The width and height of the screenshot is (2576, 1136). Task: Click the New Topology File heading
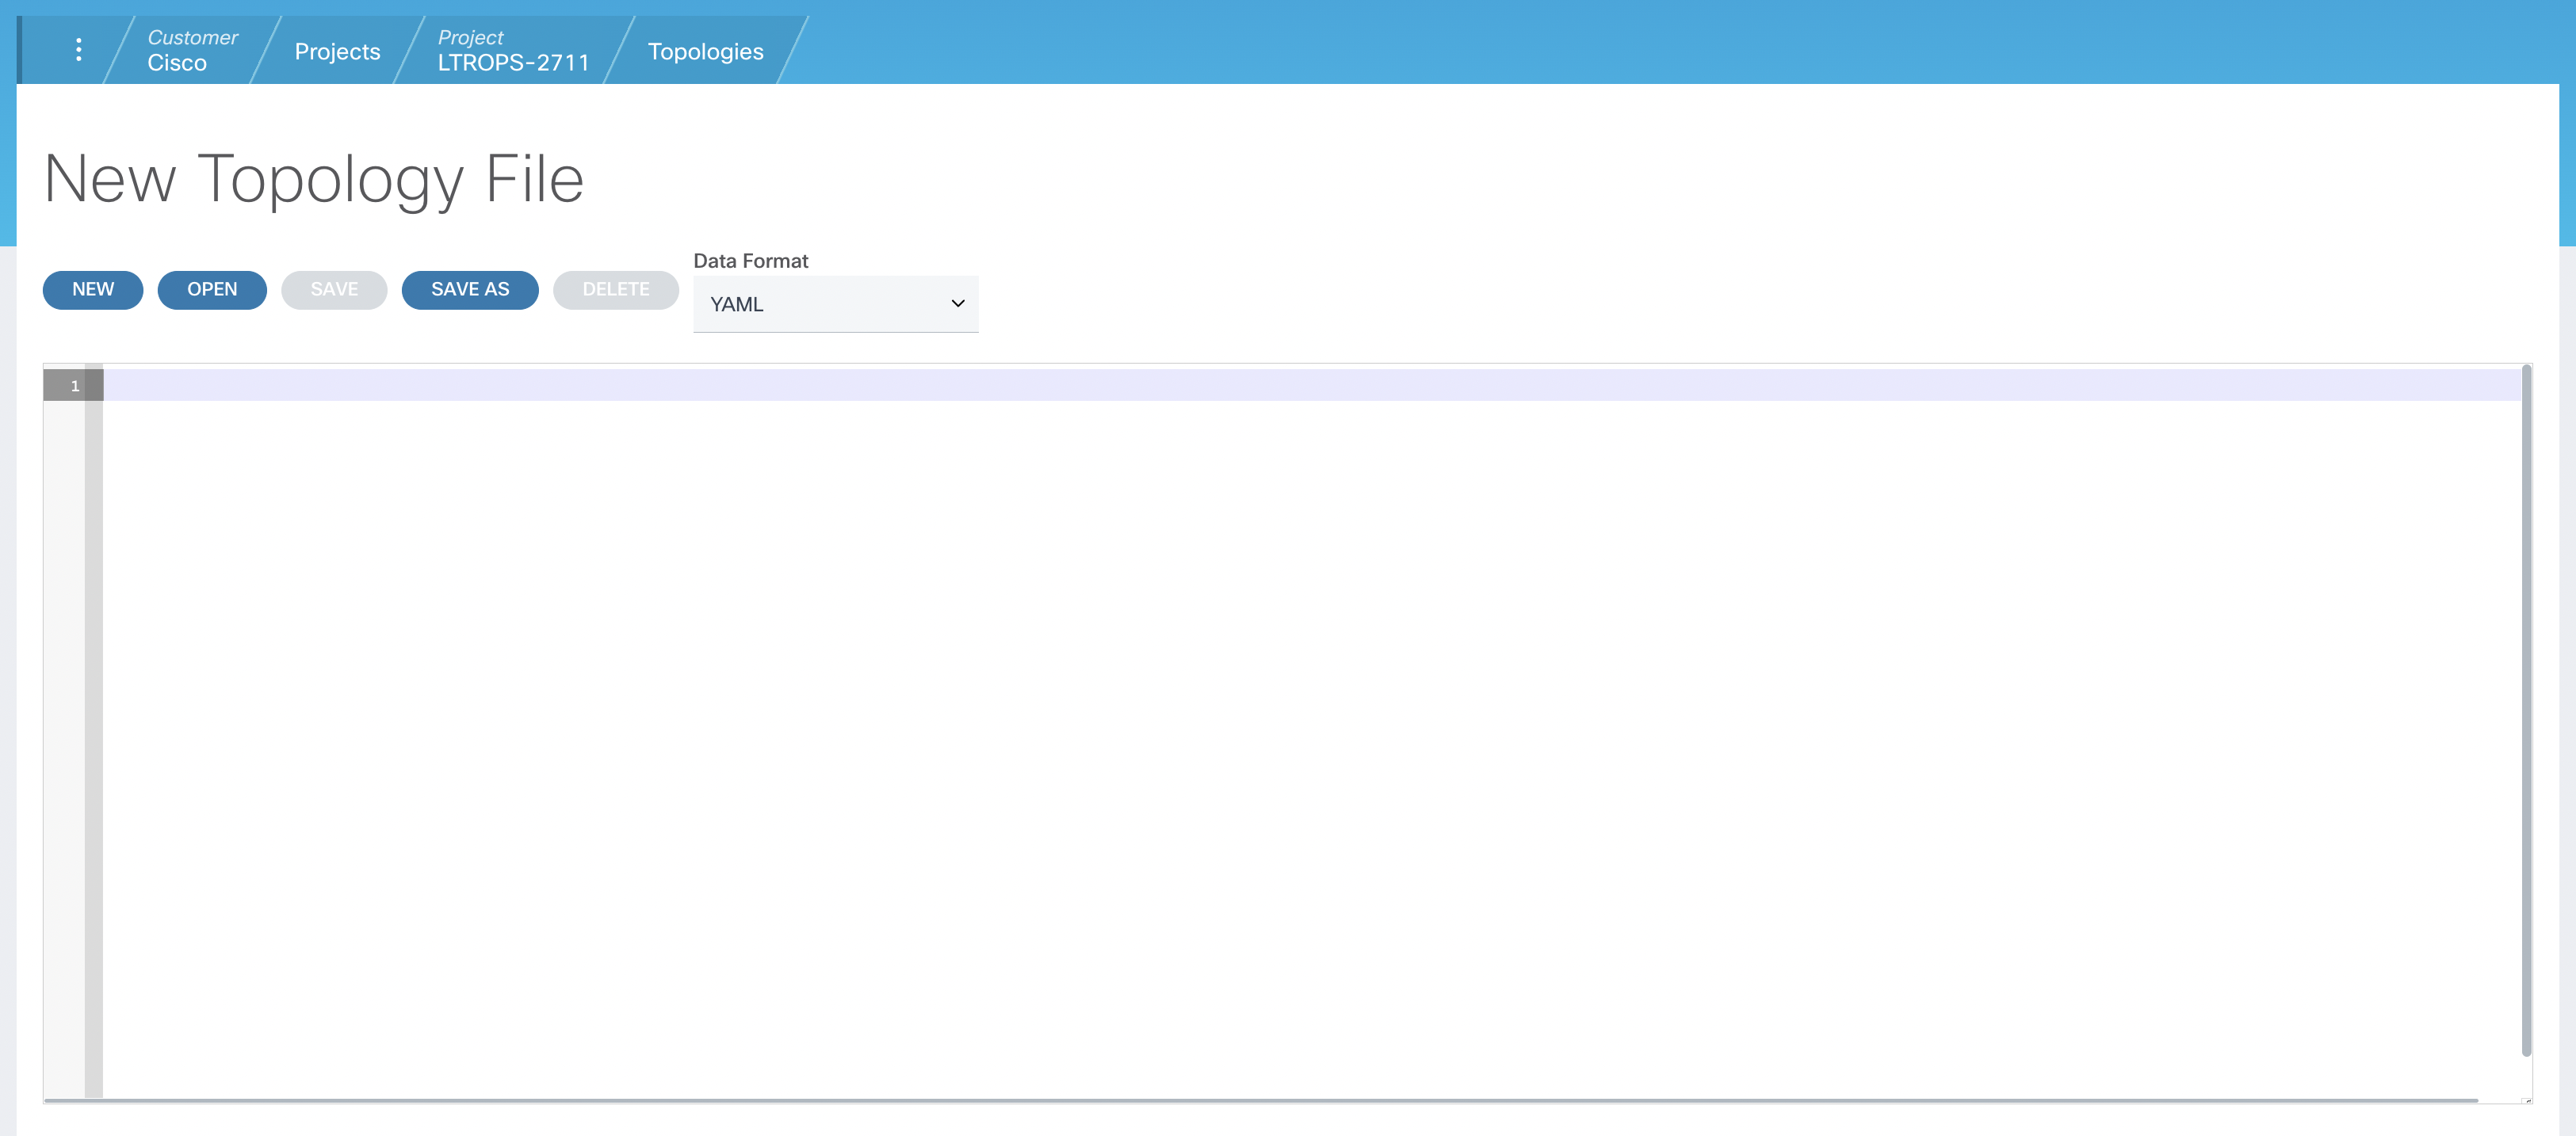pos(314,180)
